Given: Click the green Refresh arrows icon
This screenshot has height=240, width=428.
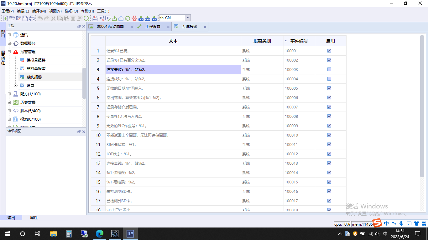Looking at the screenshot, I should tap(128, 18).
